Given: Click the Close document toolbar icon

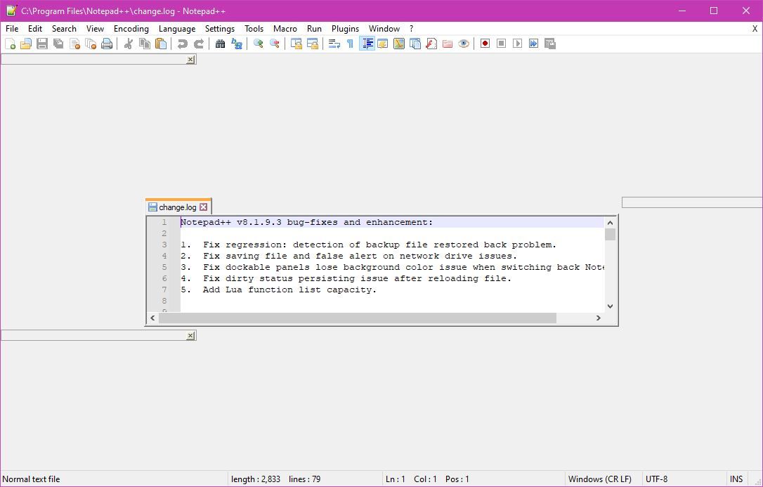Looking at the screenshot, I should [74, 44].
